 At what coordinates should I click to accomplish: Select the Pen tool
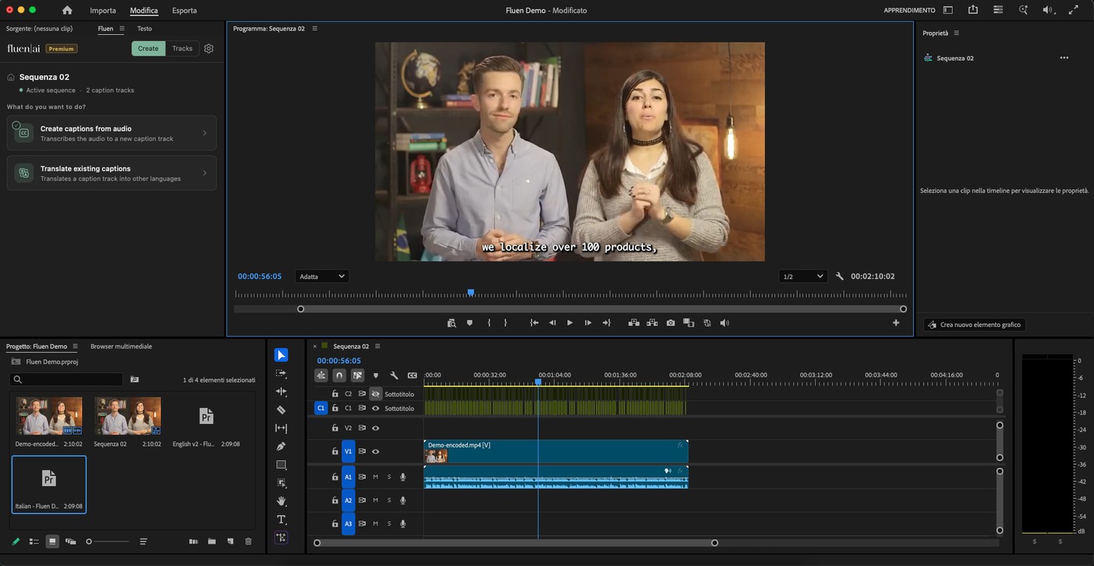tap(281, 447)
